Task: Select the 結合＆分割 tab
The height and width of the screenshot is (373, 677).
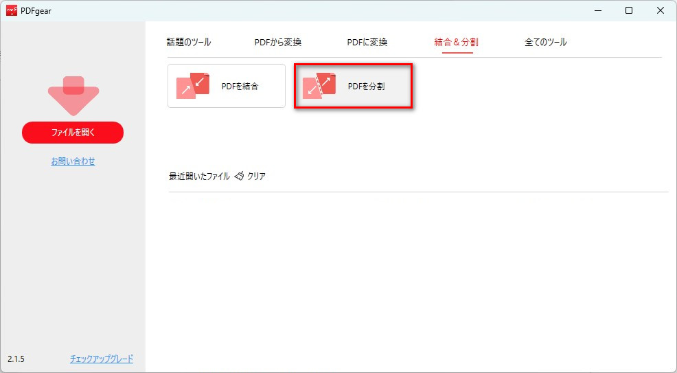Action: point(457,43)
